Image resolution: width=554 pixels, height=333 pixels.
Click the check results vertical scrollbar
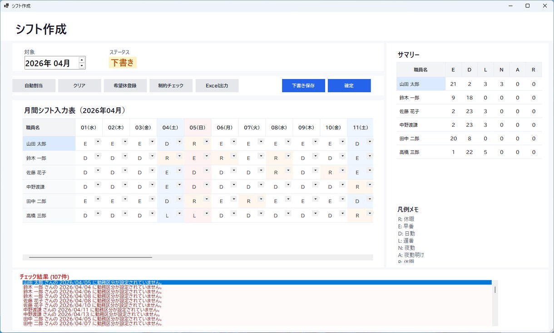coord(495,303)
